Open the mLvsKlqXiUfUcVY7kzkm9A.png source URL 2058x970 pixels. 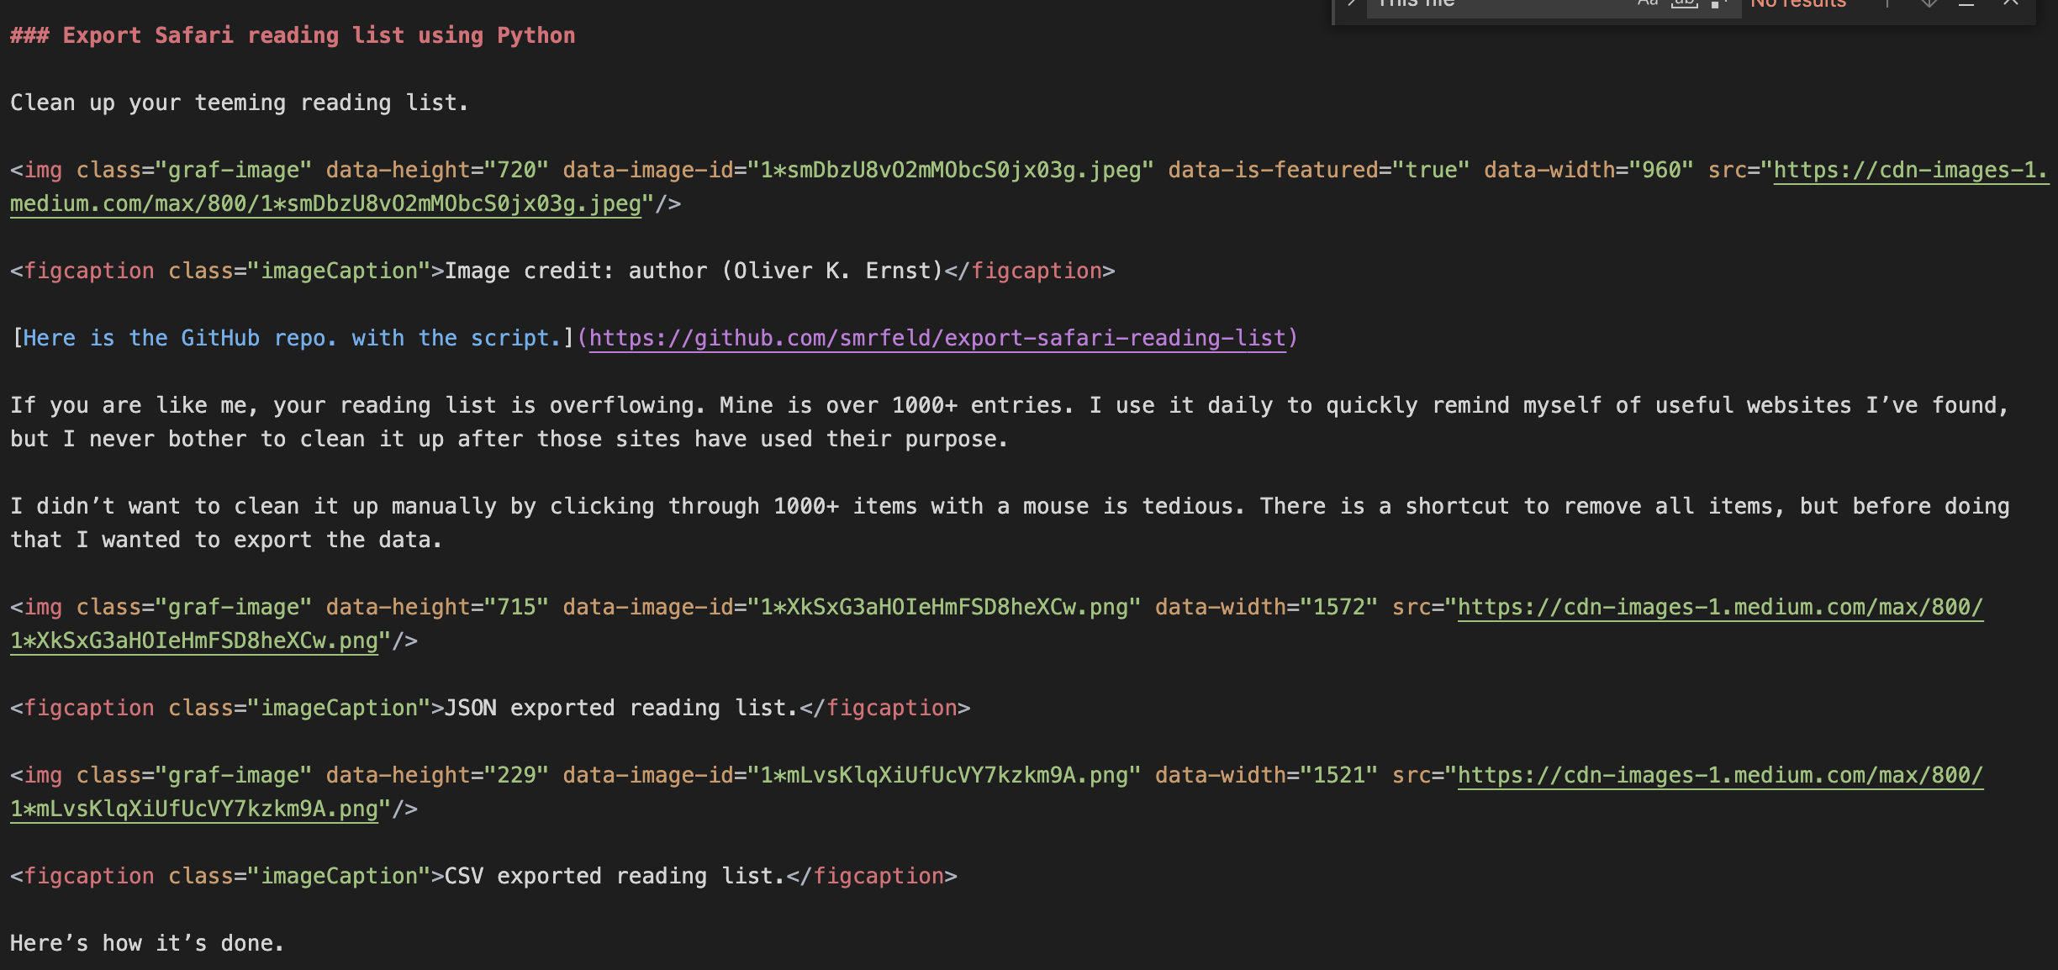(1719, 776)
